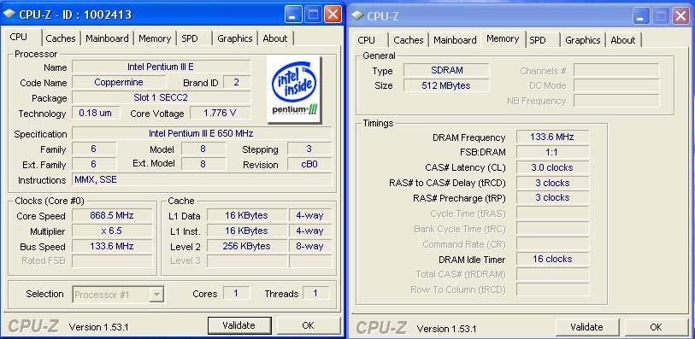Select Memory tab in right CPU-Z window
The width and height of the screenshot is (695, 339).
(503, 39)
